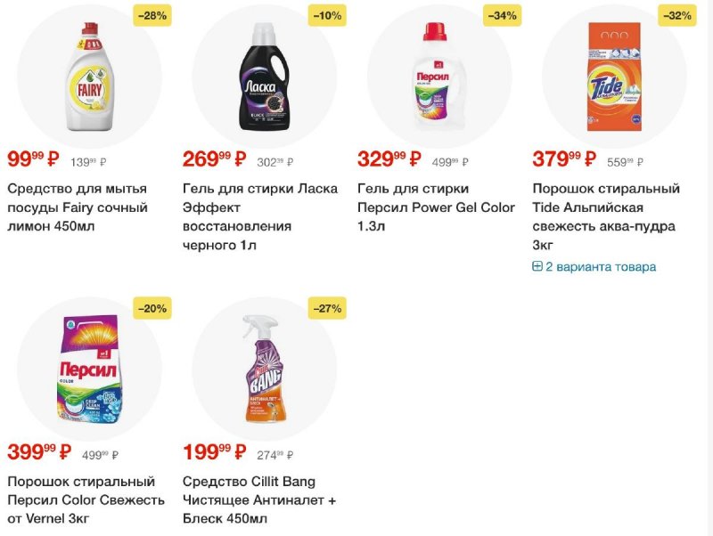Open the Fairy dish soap product image
Screen dimensions: 713x536
[x=90, y=77]
